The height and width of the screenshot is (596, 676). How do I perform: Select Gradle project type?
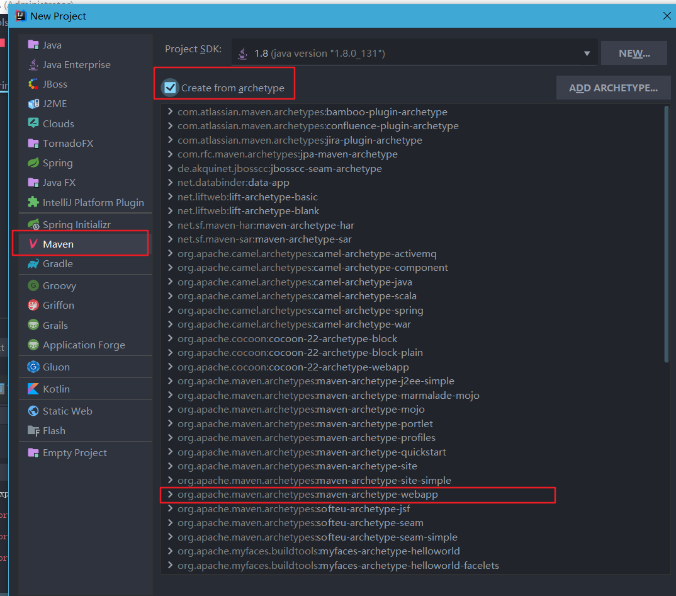(86, 264)
